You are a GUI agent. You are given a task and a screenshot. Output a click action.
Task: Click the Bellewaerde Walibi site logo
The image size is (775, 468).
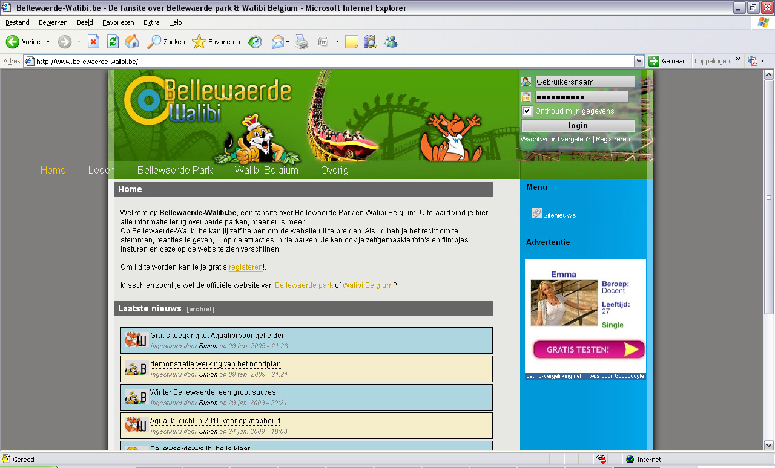click(x=208, y=100)
